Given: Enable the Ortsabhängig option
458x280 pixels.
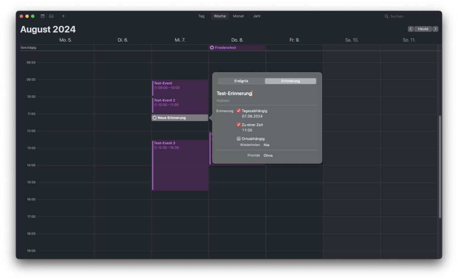Looking at the screenshot, I should [x=239, y=139].
